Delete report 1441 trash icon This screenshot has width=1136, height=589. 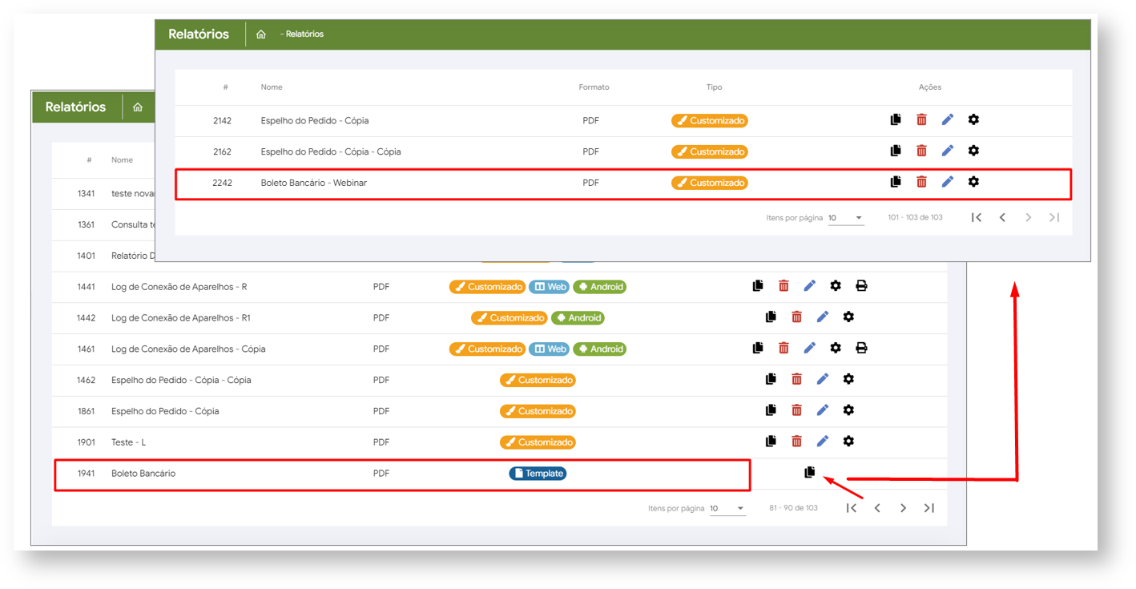coord(784,286)
